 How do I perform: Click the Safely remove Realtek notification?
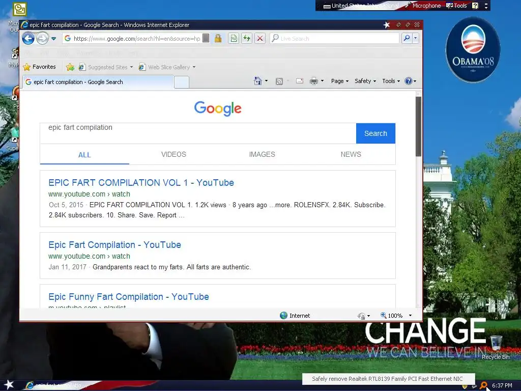[387, 379]
